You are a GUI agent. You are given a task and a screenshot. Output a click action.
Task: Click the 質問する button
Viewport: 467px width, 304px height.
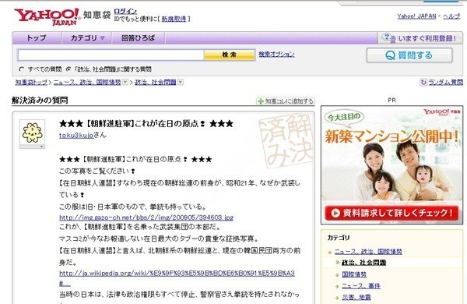pyautogui.click(x=409, y=55)
